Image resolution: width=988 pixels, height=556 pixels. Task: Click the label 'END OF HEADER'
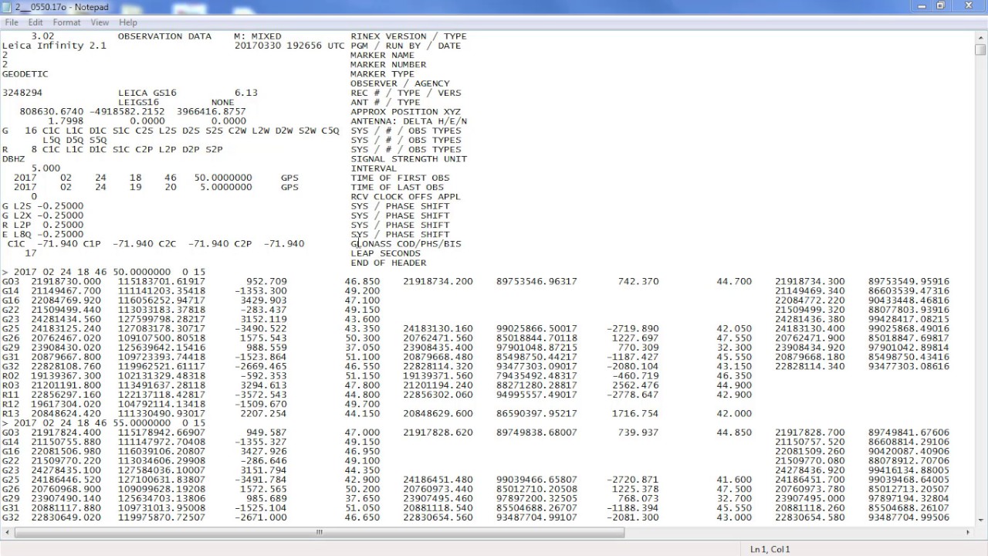pyautogui.click(x=388, y=263)
